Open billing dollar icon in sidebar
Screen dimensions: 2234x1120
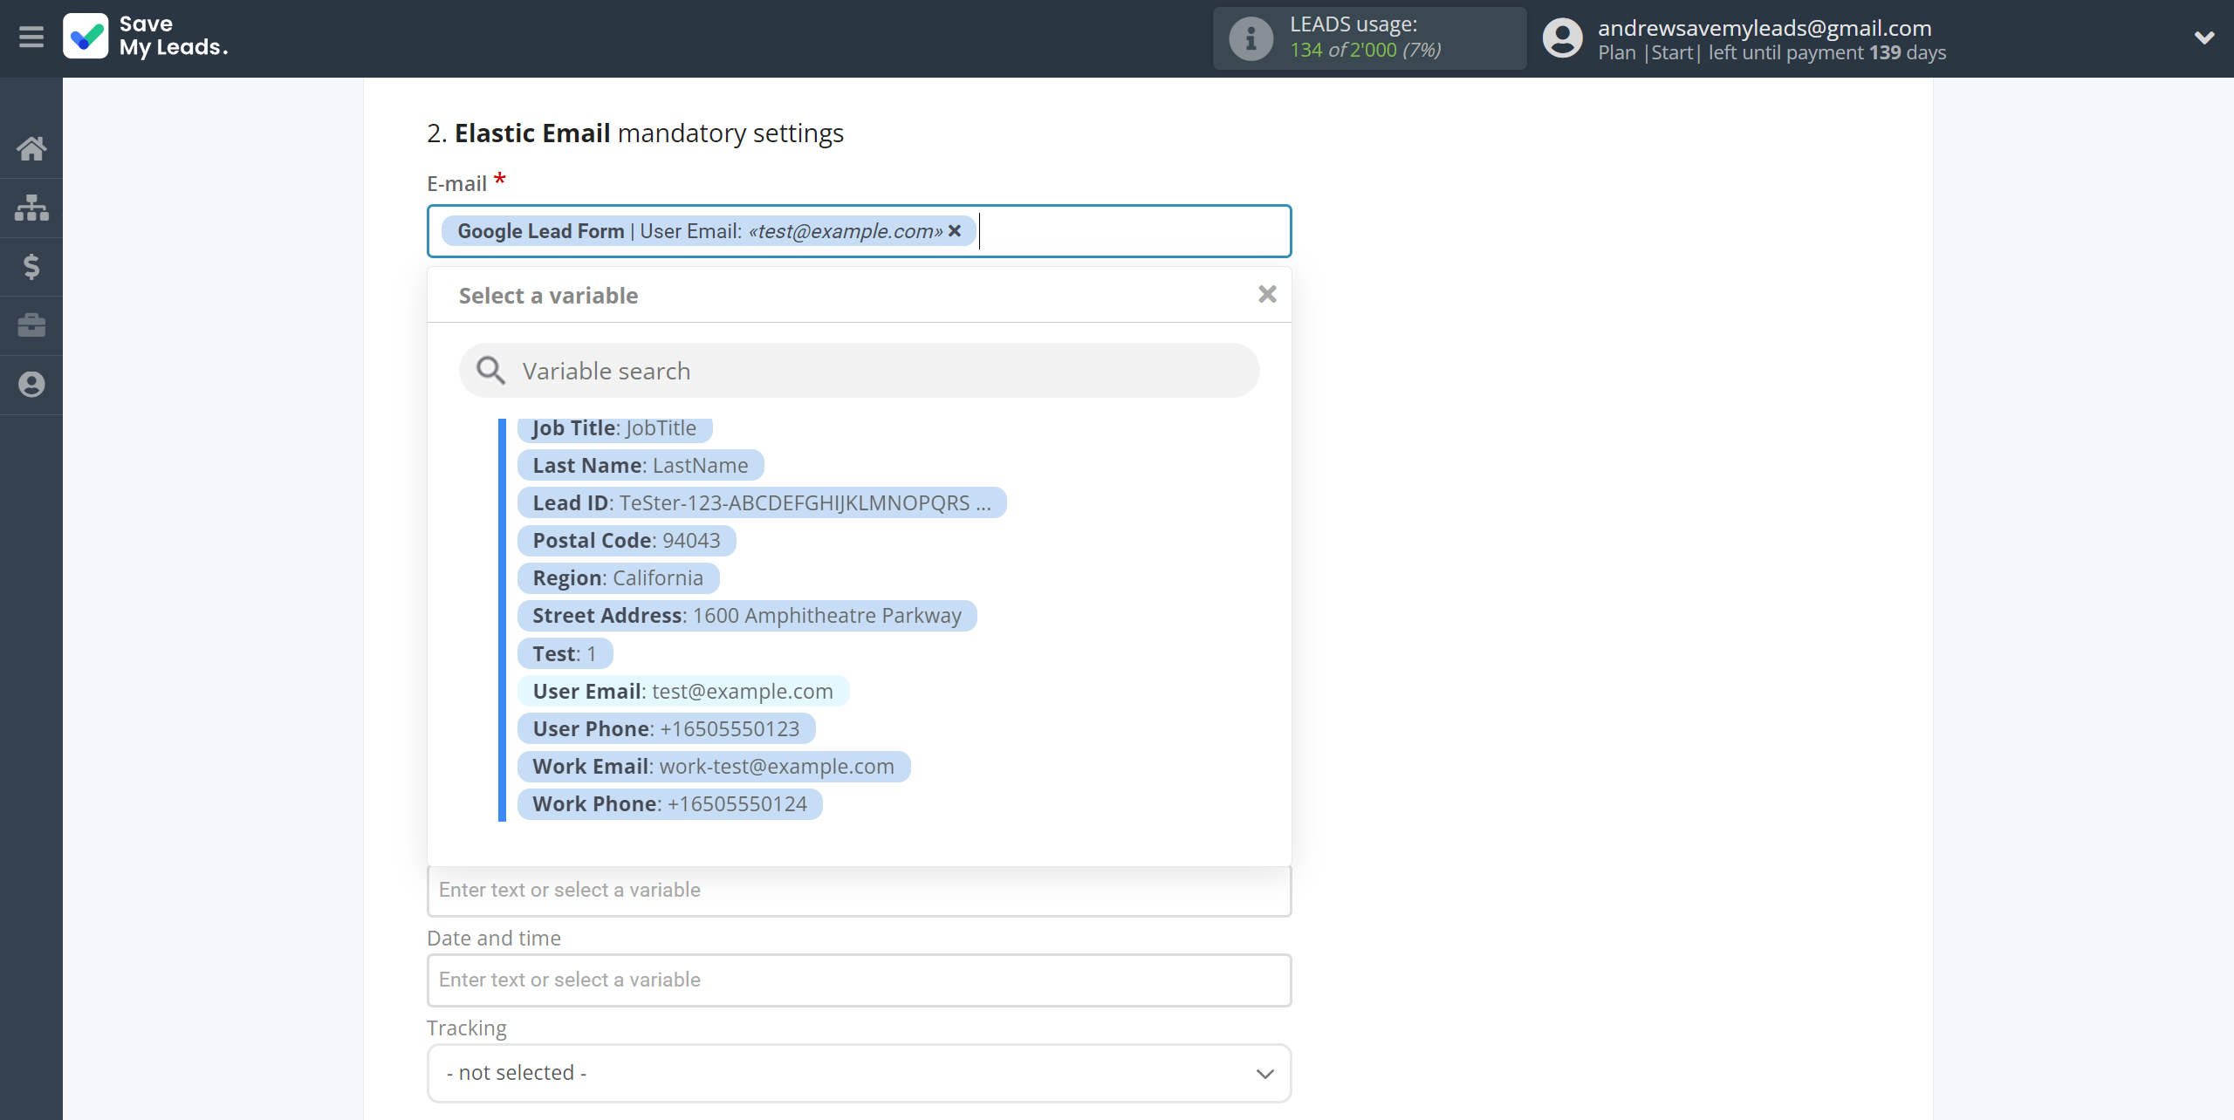(x=31, y=266)
